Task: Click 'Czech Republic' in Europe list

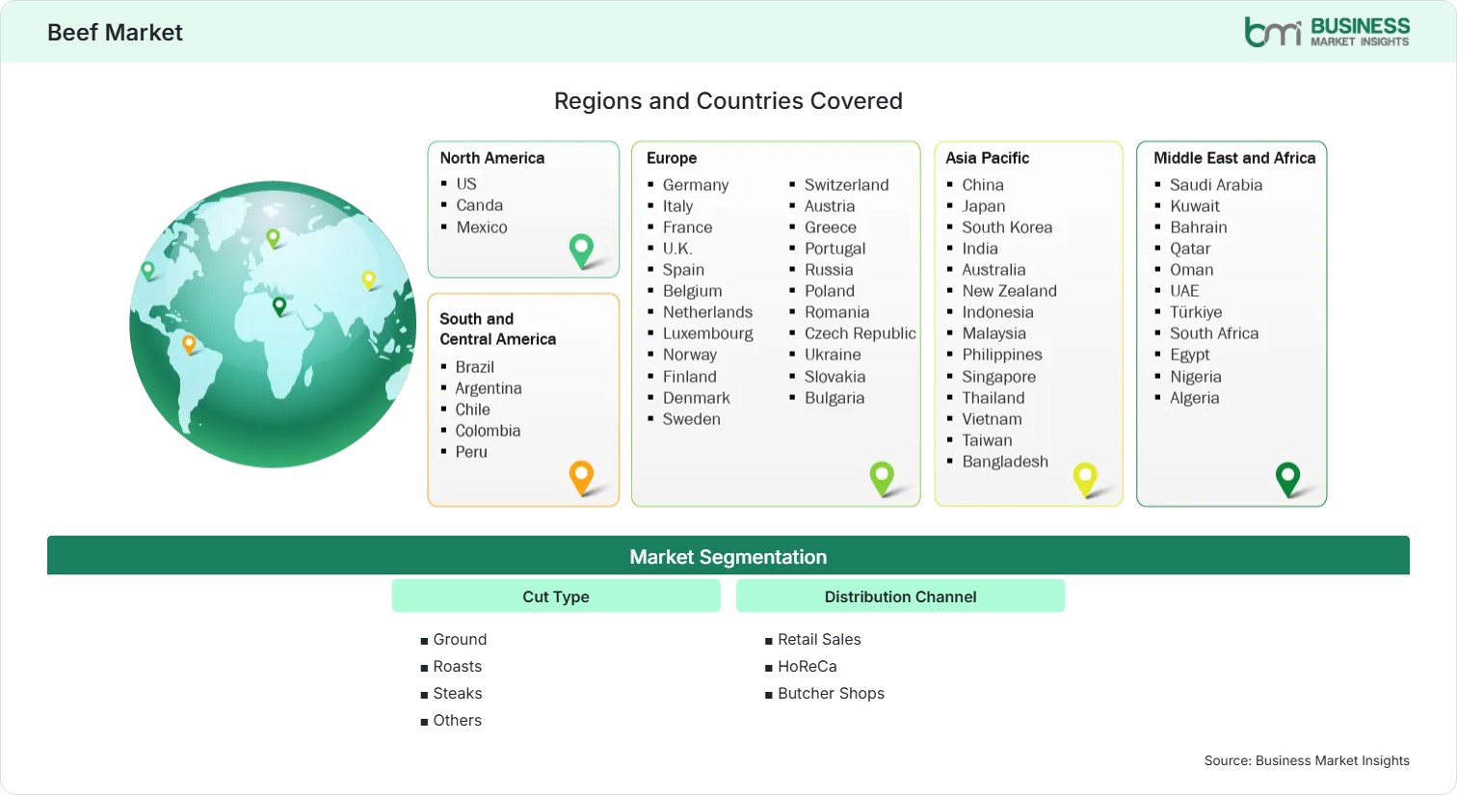Action: pos(861,333)
